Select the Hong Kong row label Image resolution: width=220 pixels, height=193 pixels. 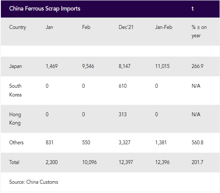coord(15,119)
